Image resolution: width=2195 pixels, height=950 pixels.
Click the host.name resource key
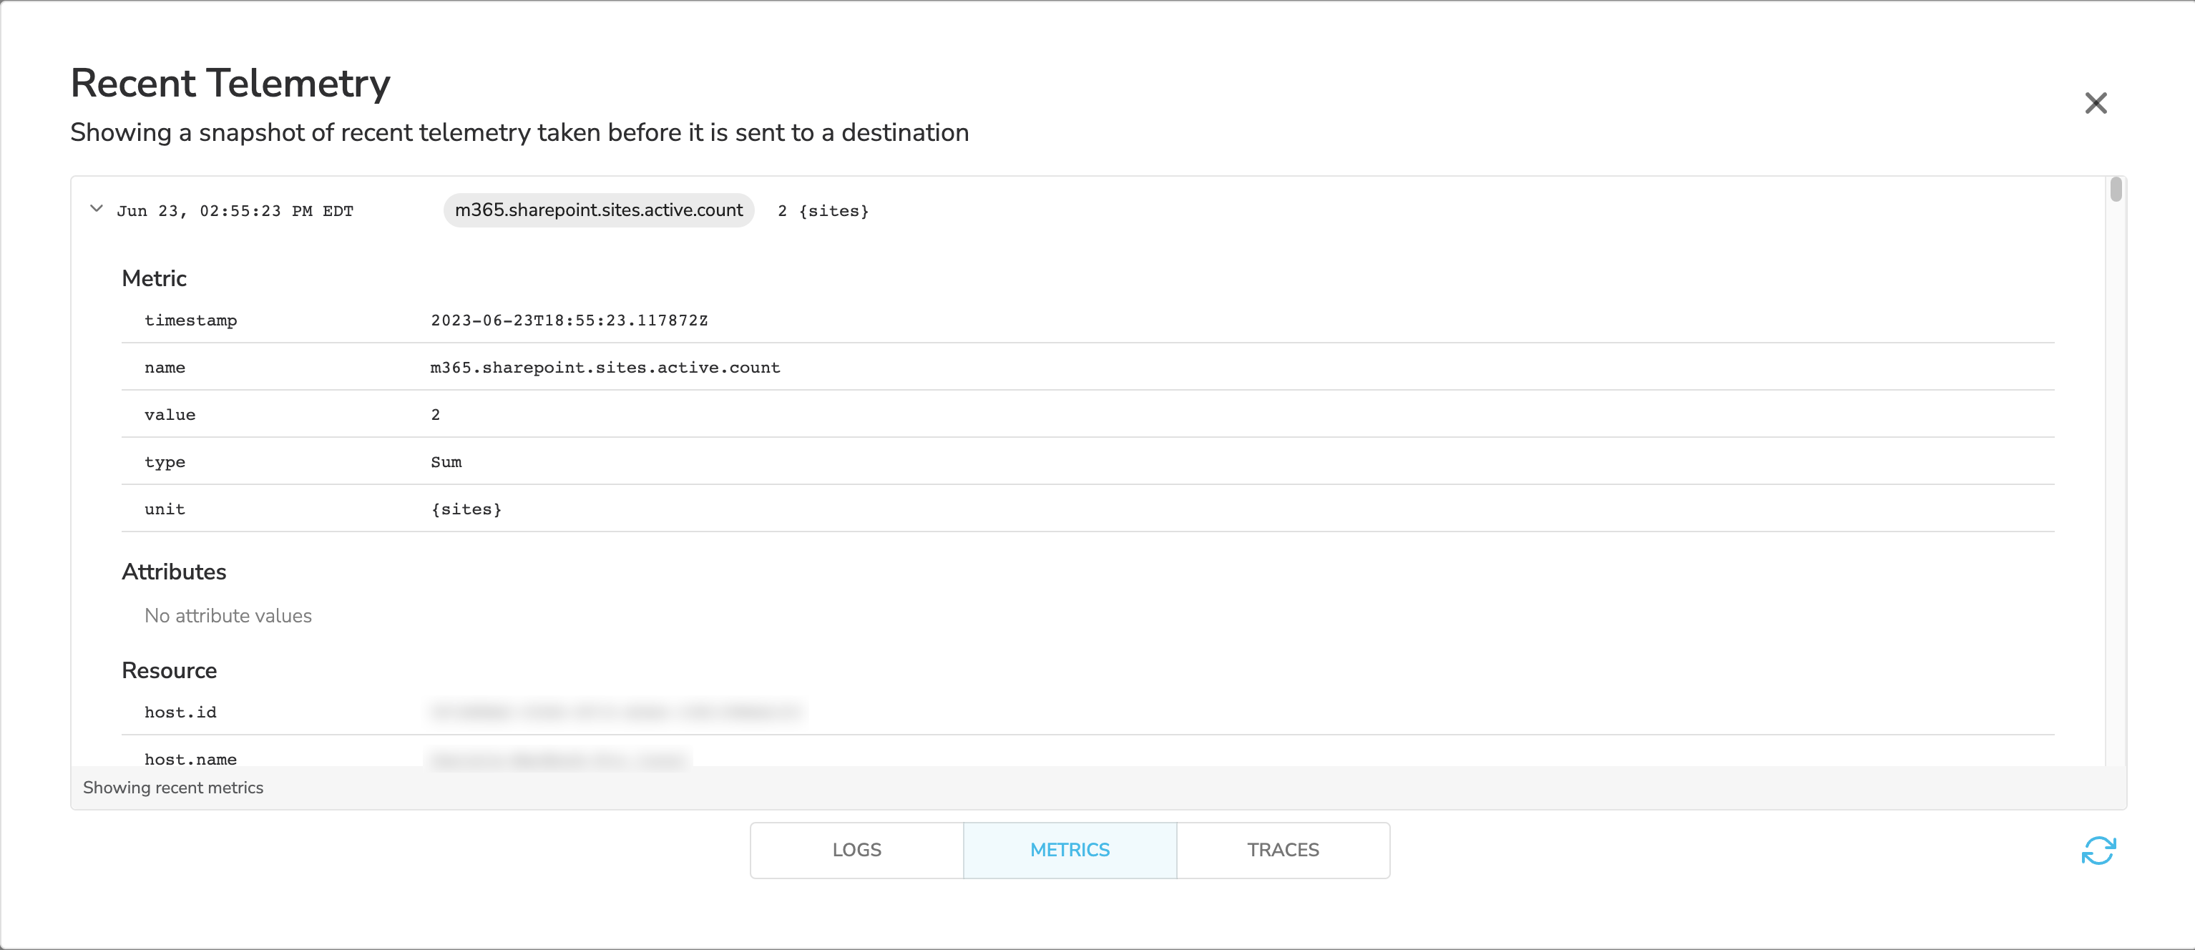190,758
